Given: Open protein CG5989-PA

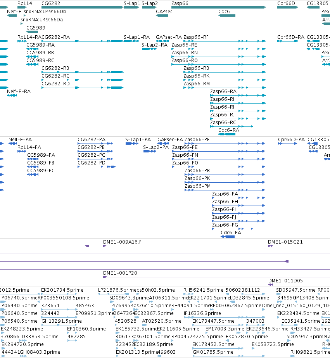Looking at the screenshot, I should click(41, 155).
